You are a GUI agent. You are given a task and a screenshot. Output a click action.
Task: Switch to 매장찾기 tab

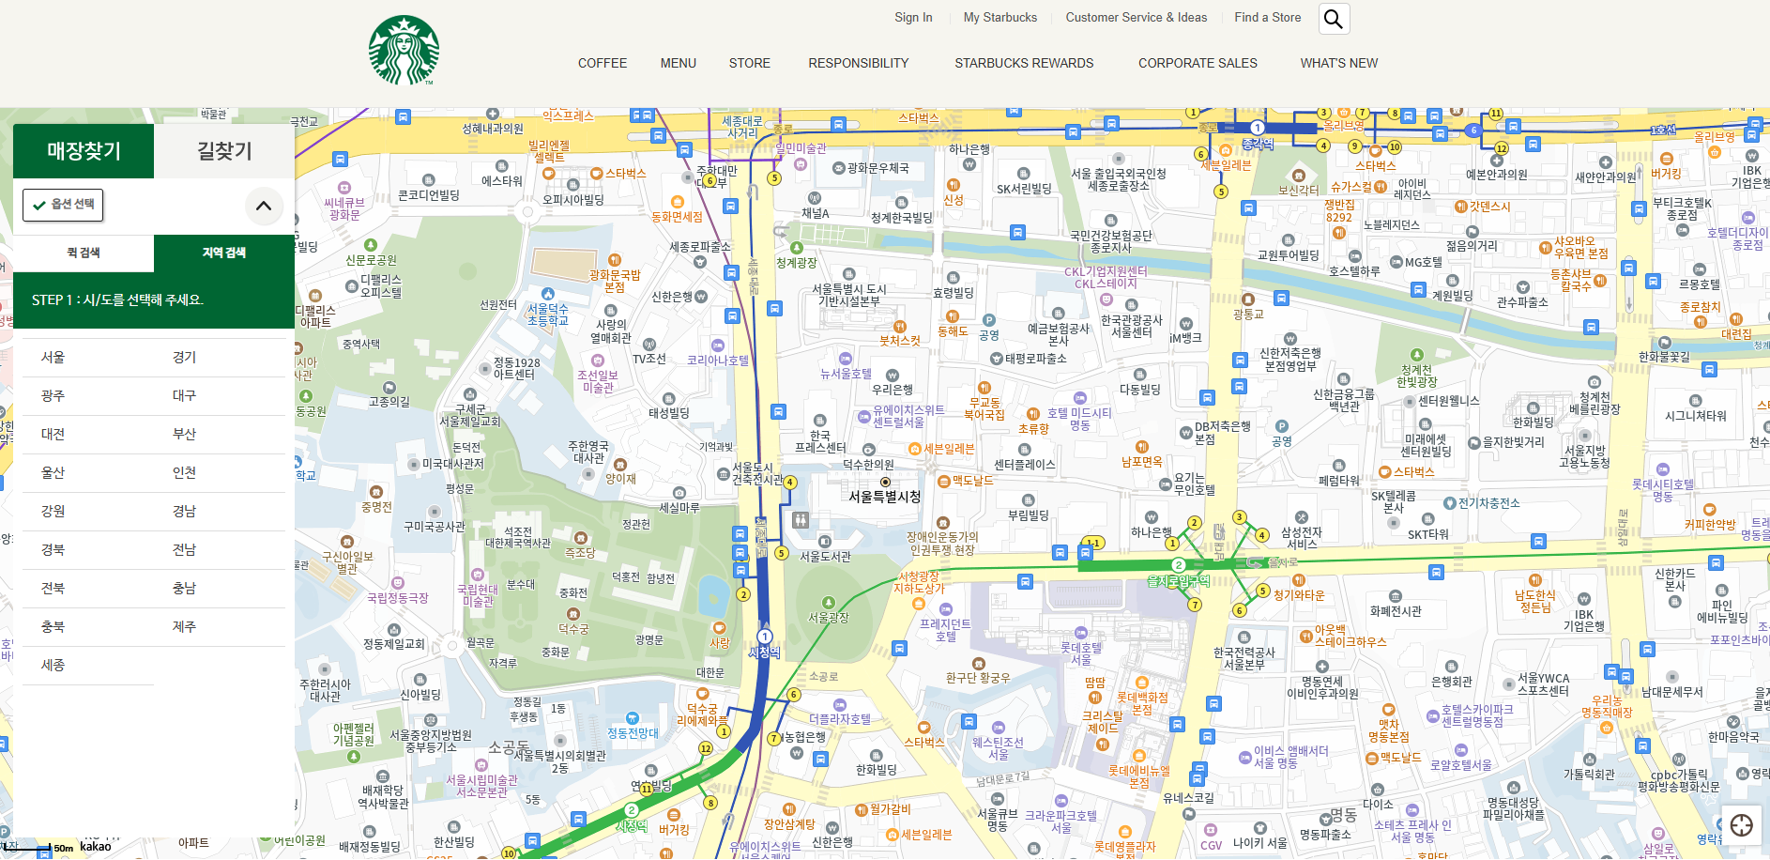tap(84, 151)
